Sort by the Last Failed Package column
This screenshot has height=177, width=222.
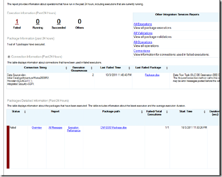[167, 68]
